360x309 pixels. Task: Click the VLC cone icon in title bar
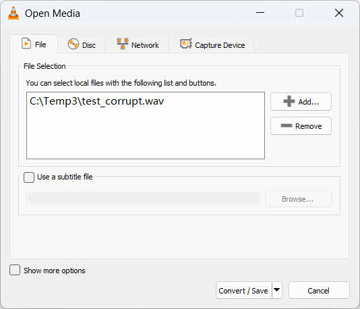coord(13,13)
